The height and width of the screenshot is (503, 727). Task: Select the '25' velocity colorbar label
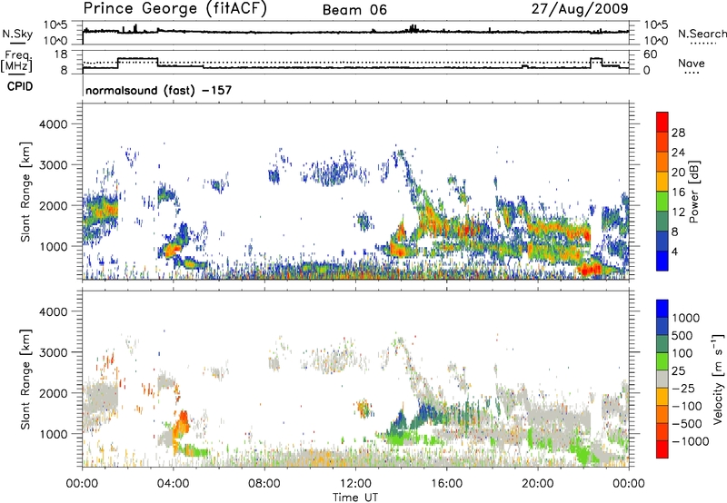pyautogui.click(x=678, y=371)
